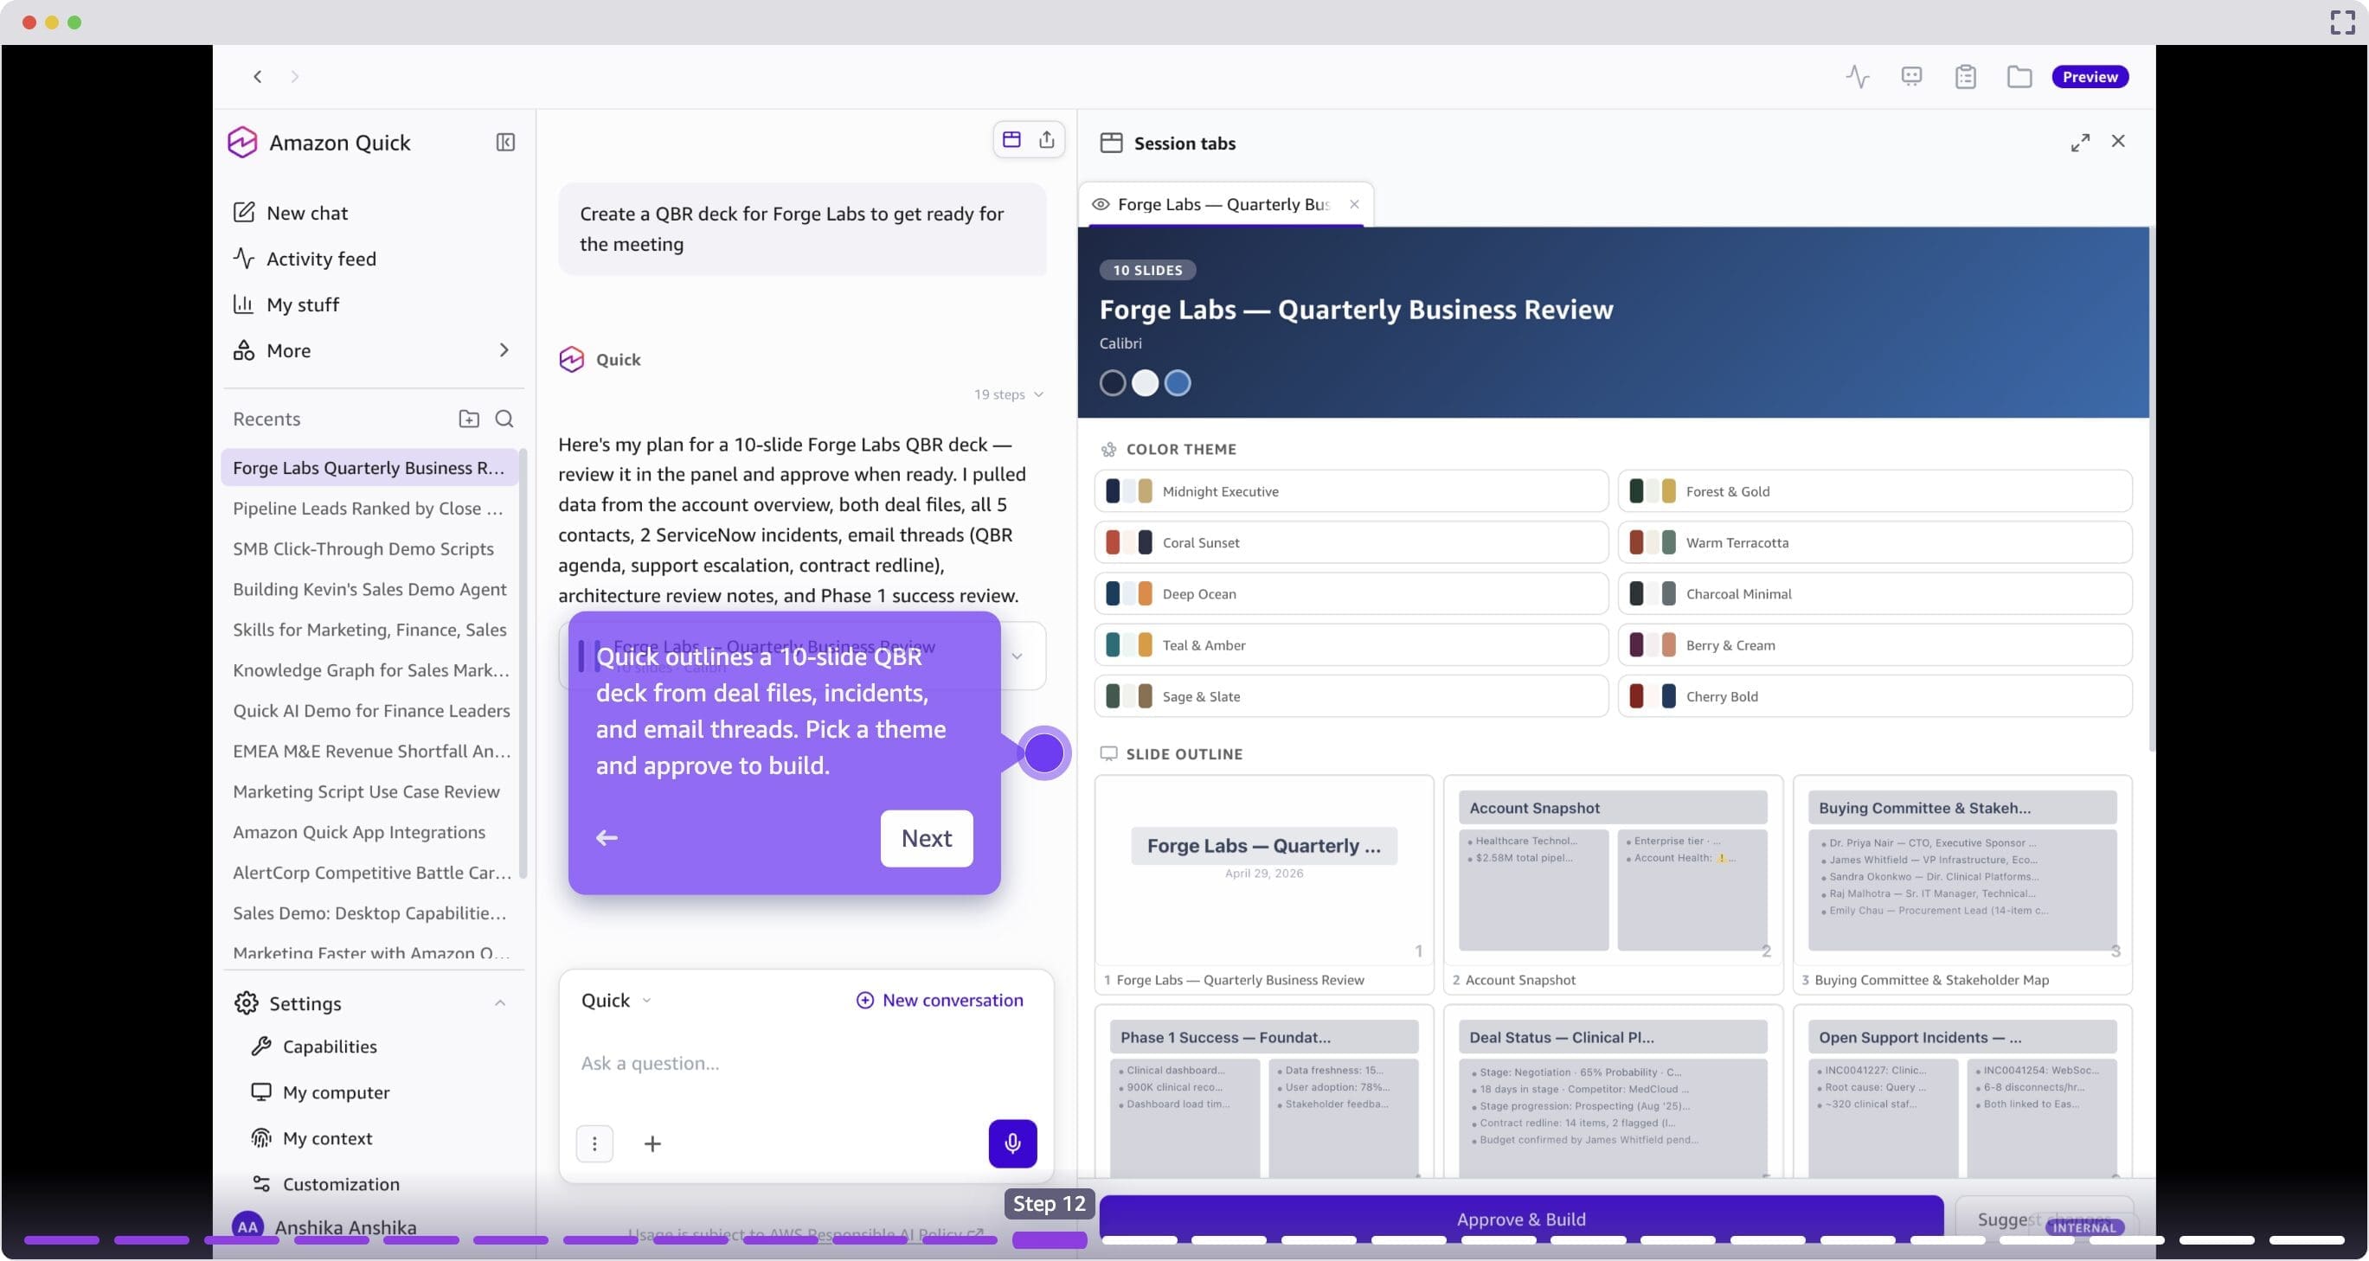Open Quick AI Demo for Finance Leaders
The image size is (2369, 1261).
(x=369, y=710)
